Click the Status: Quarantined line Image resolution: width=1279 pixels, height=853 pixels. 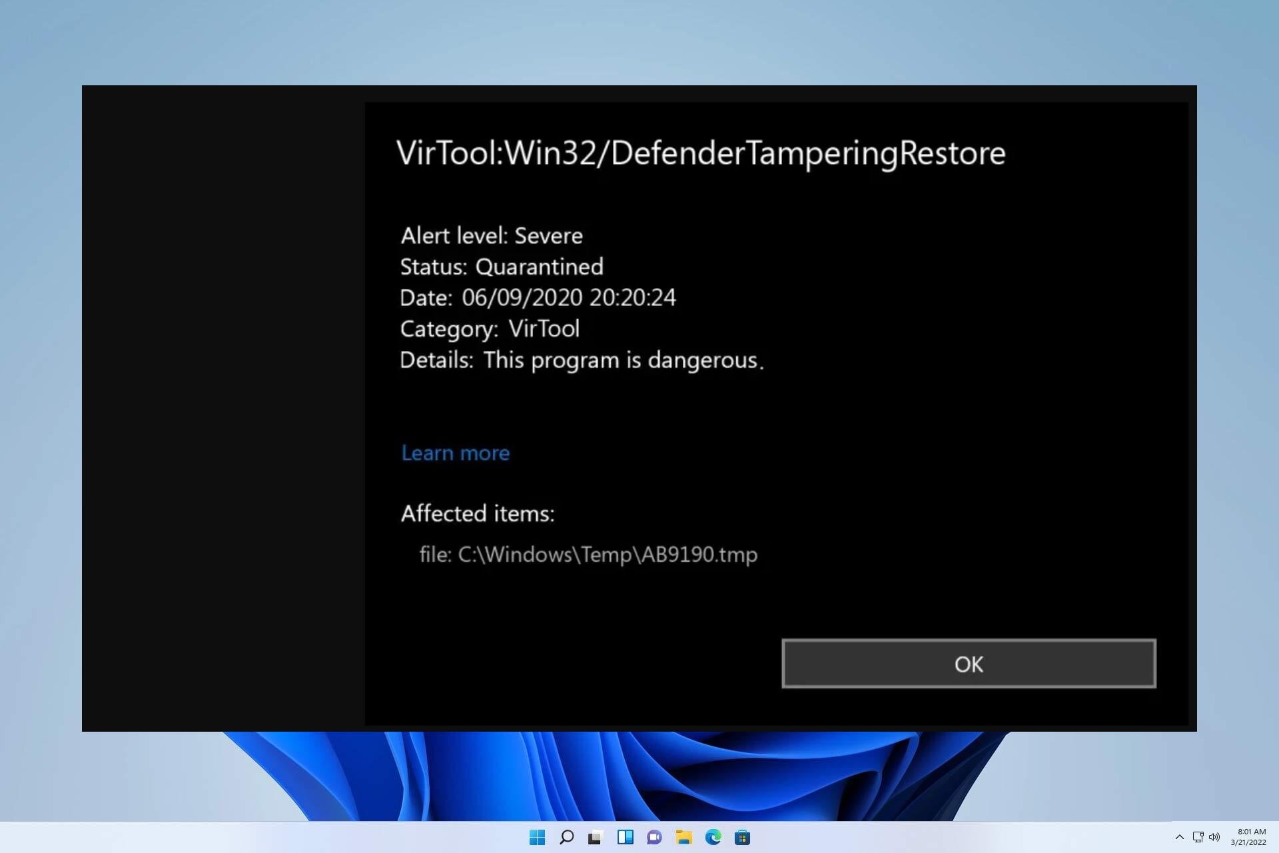coord(502,267)
